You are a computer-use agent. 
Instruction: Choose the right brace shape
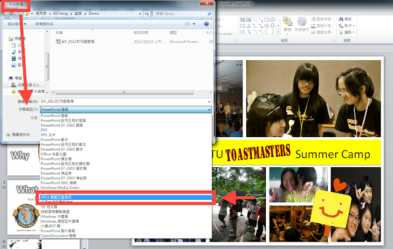(x=273, y=31)
